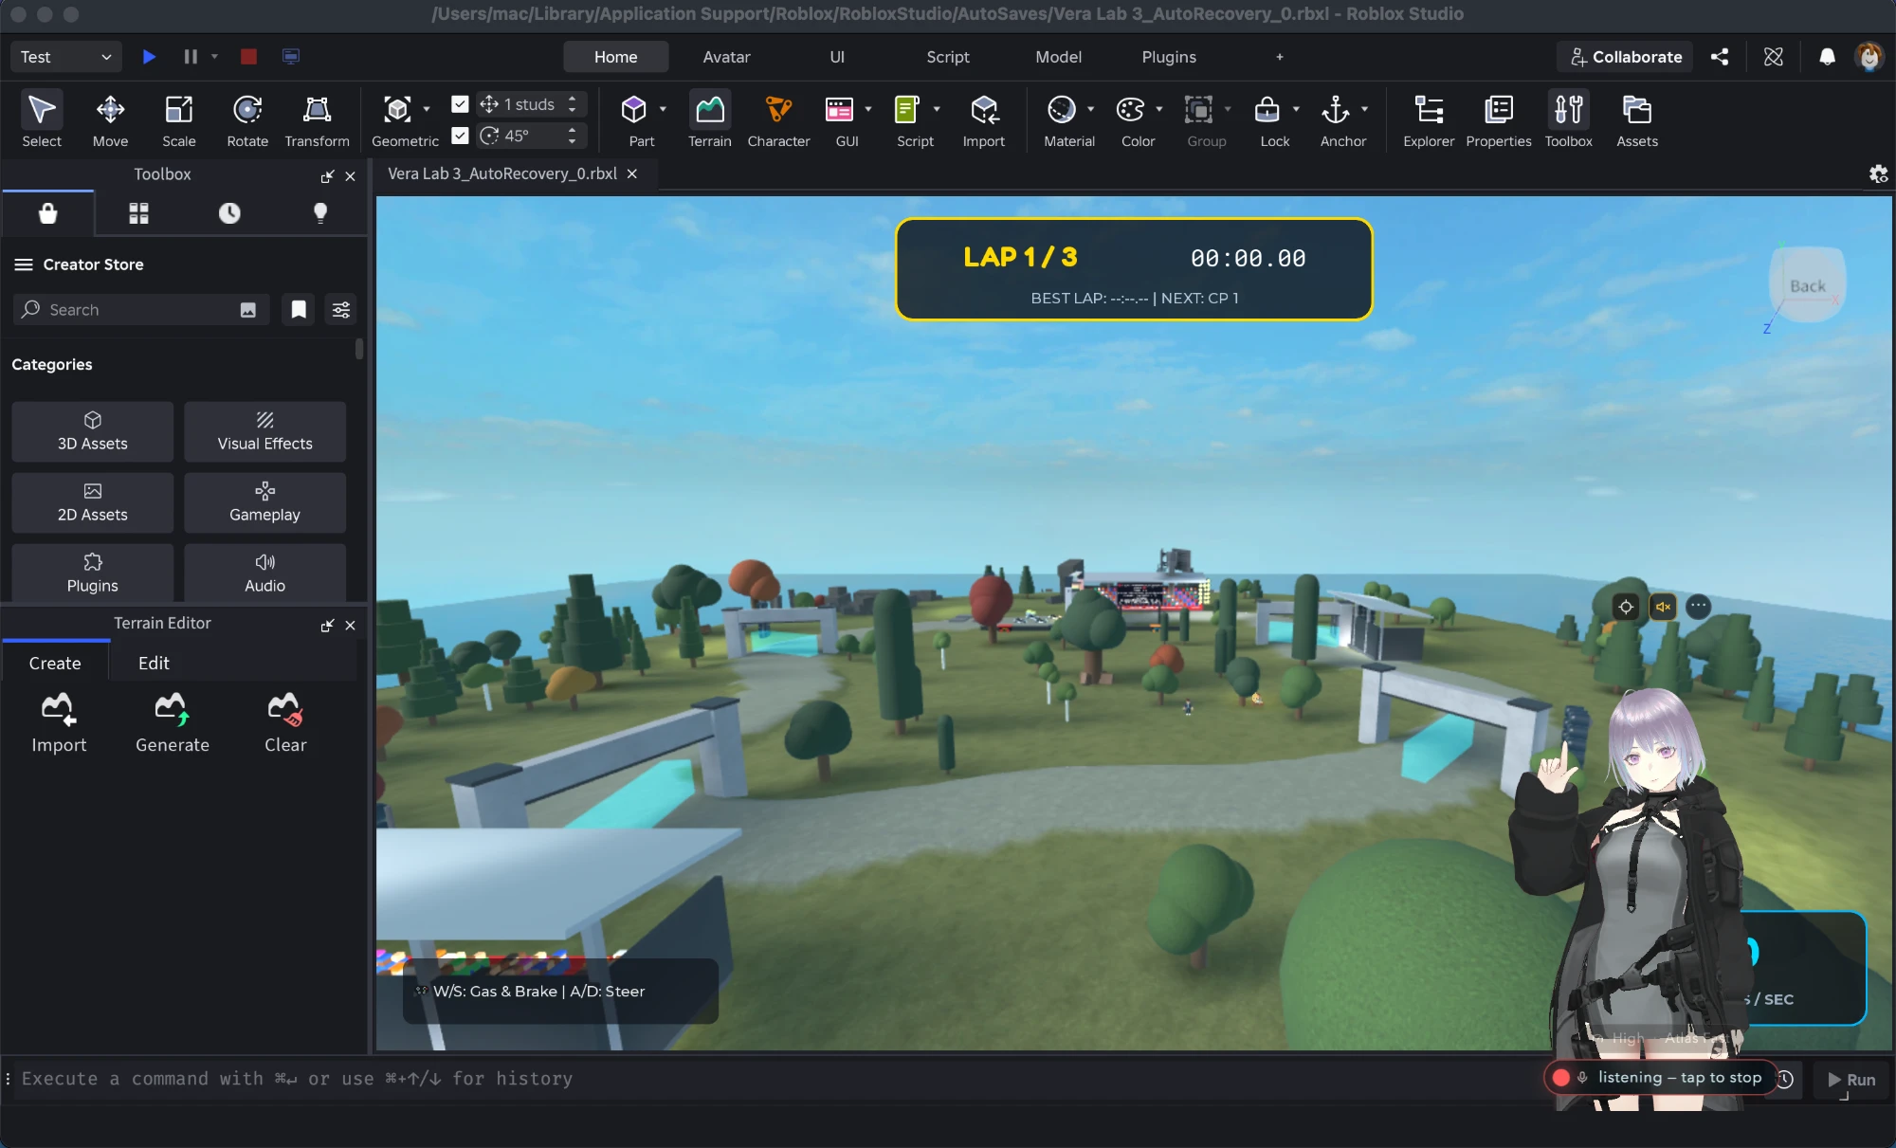Click the Import terrain icon
This screenshot has width=1896, height=1148.
58,708
